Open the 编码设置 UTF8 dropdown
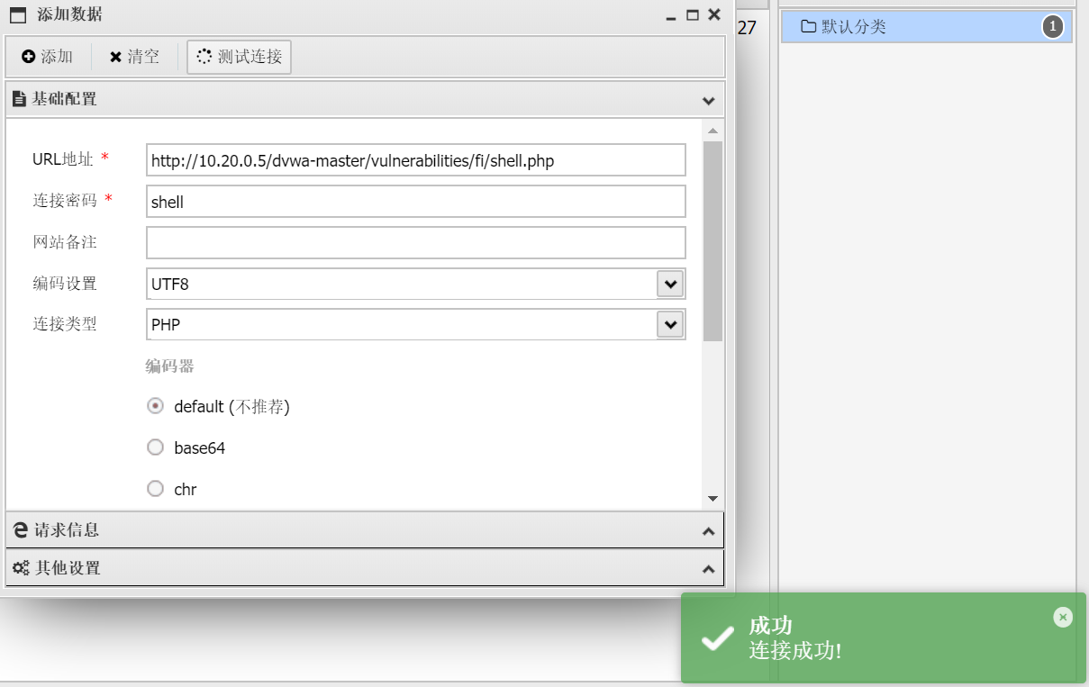 pyautogui.click(x=669, y=284)
